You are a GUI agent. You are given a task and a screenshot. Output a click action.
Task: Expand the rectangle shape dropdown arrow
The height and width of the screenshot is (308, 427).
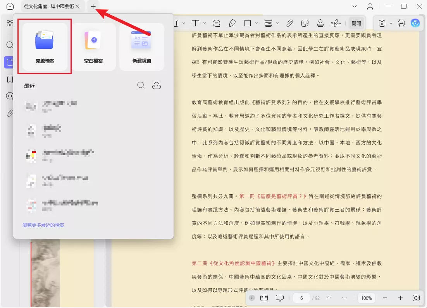point(257,23)
